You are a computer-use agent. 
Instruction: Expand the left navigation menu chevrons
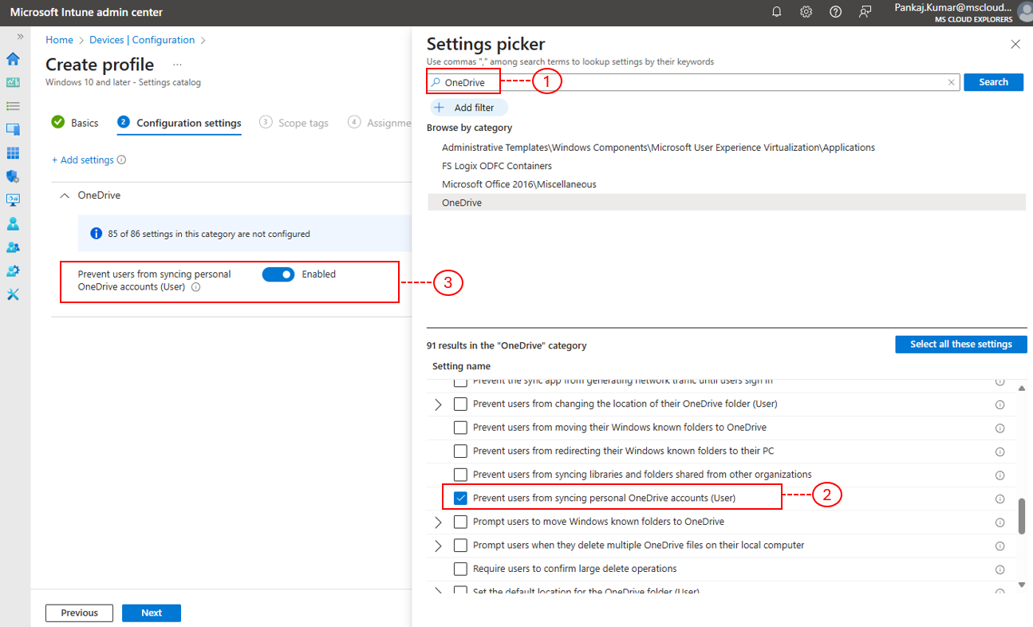[20, 37]
